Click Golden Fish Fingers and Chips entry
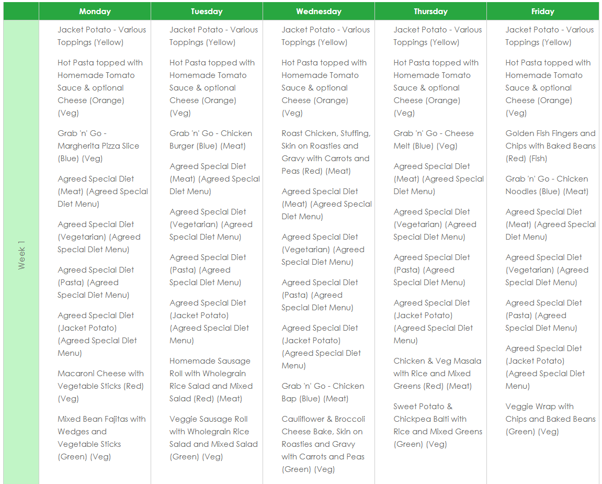This screenshot has width=602, height=484. pos(550,146)
